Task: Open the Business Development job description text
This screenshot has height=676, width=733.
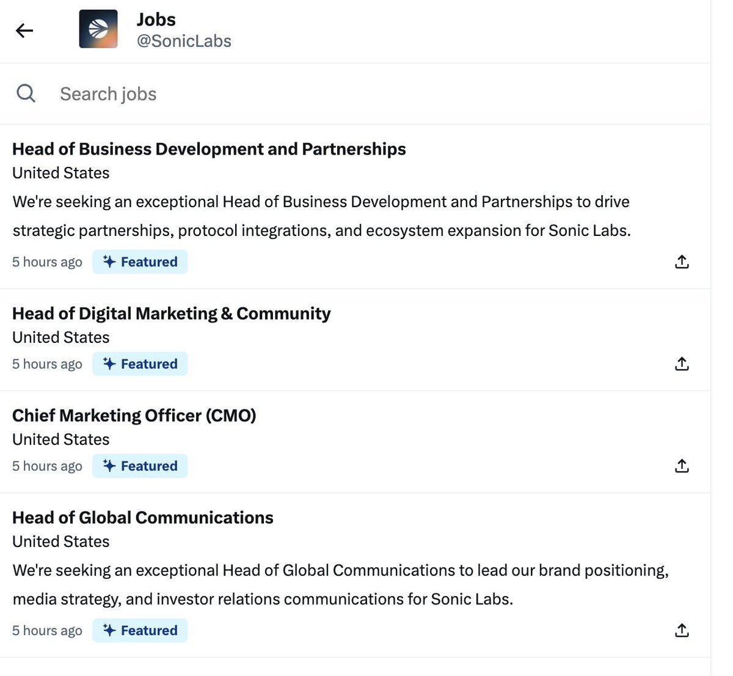Action: coord(321,216)
